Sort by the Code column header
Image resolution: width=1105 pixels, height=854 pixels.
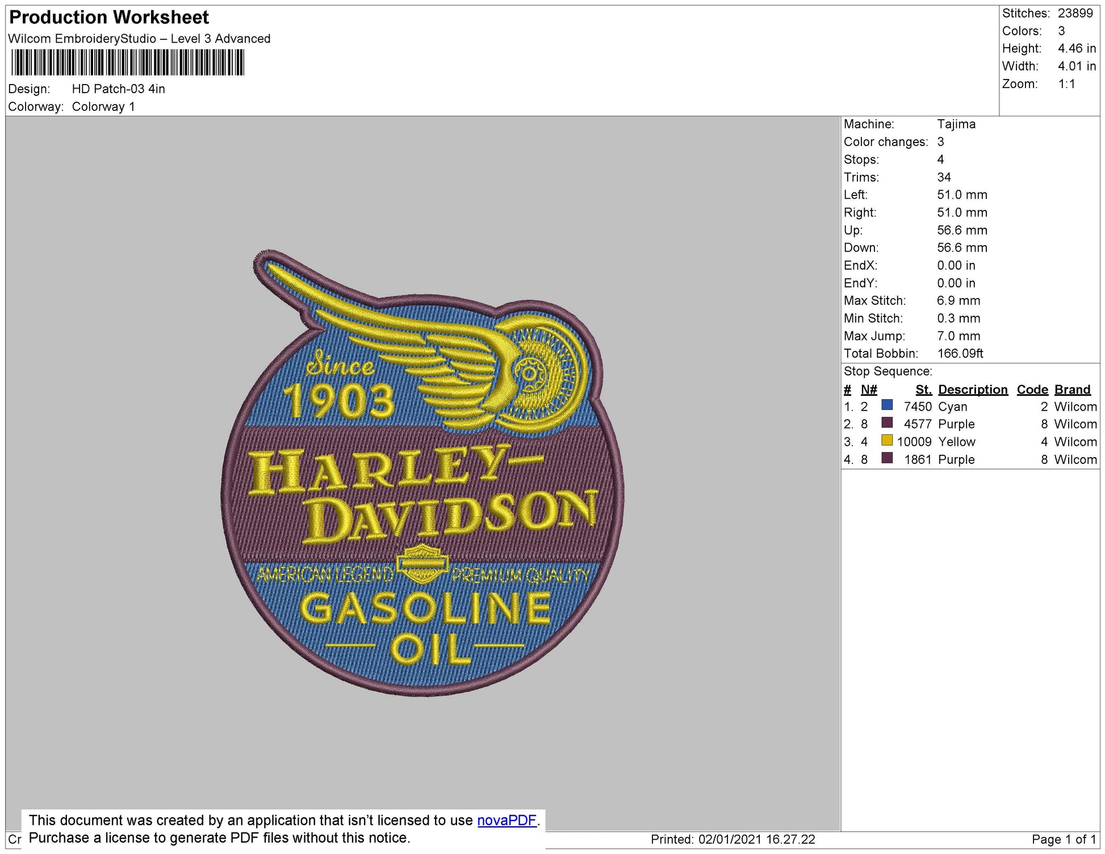pos(1032,390)
